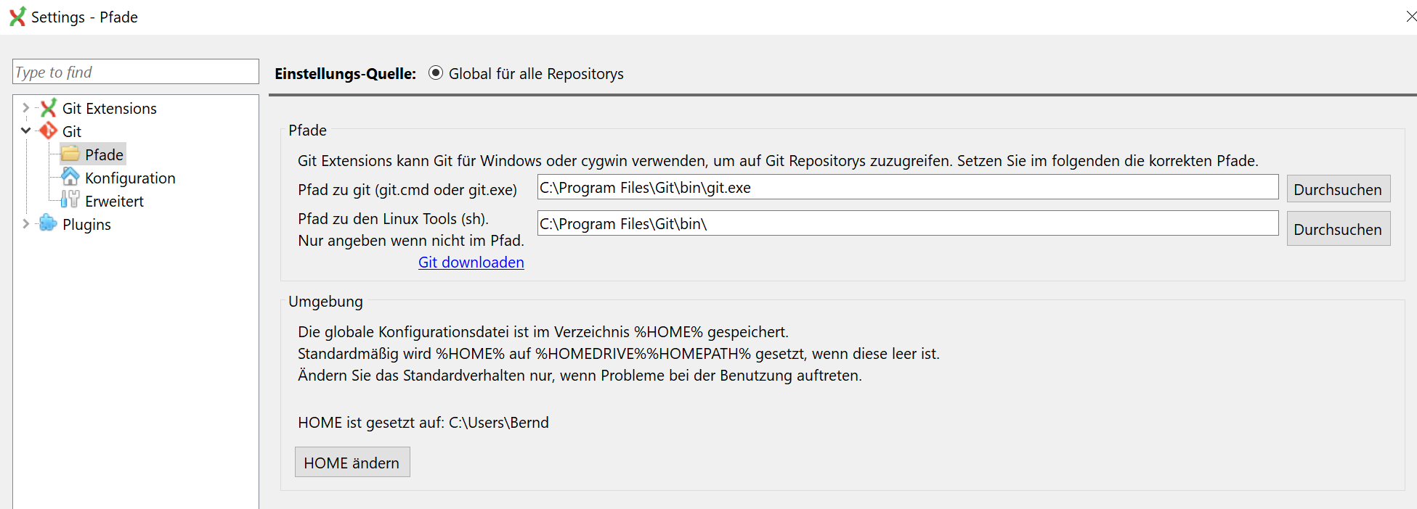Click Durchsuchen next to the git.exe path
This screenshot has width=1417, height=509.
(x=1338, y=189)
